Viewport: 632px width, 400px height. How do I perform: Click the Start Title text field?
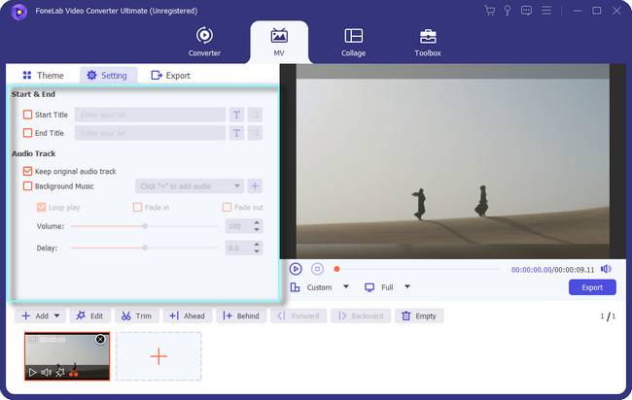(150, 115)
